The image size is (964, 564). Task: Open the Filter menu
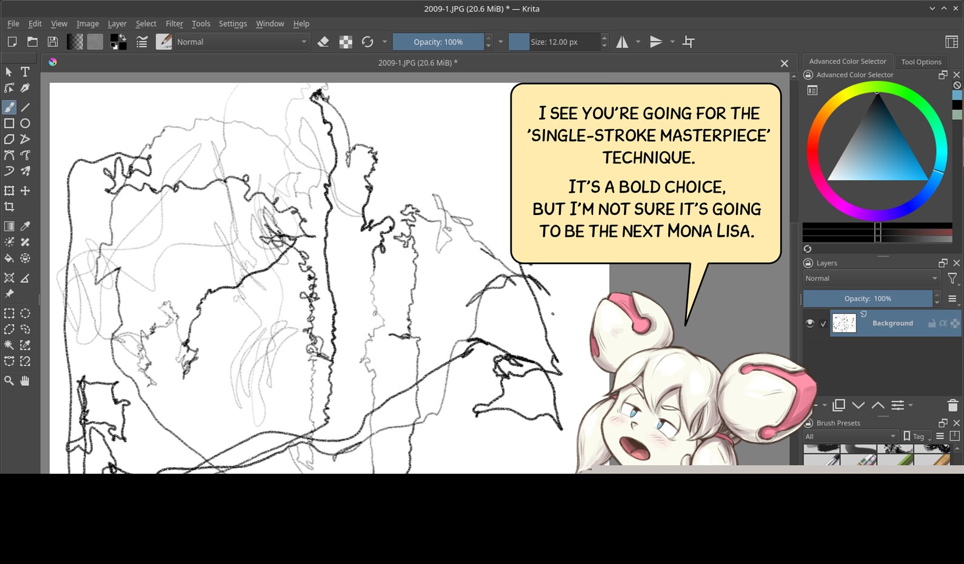(x=174, y=24)
